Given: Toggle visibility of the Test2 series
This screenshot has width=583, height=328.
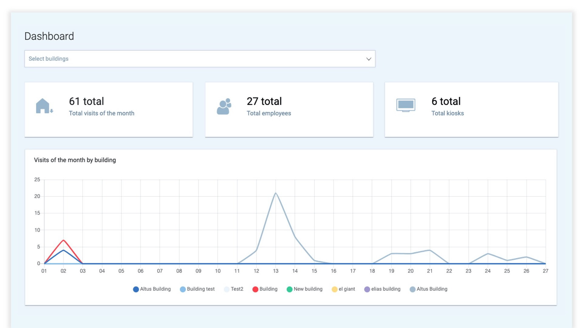Looking at the screenshot, I should 234,289.
